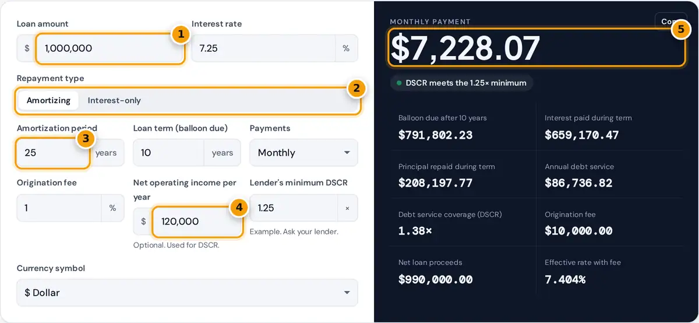Click the Repayment type label

(x=50, y=78)
